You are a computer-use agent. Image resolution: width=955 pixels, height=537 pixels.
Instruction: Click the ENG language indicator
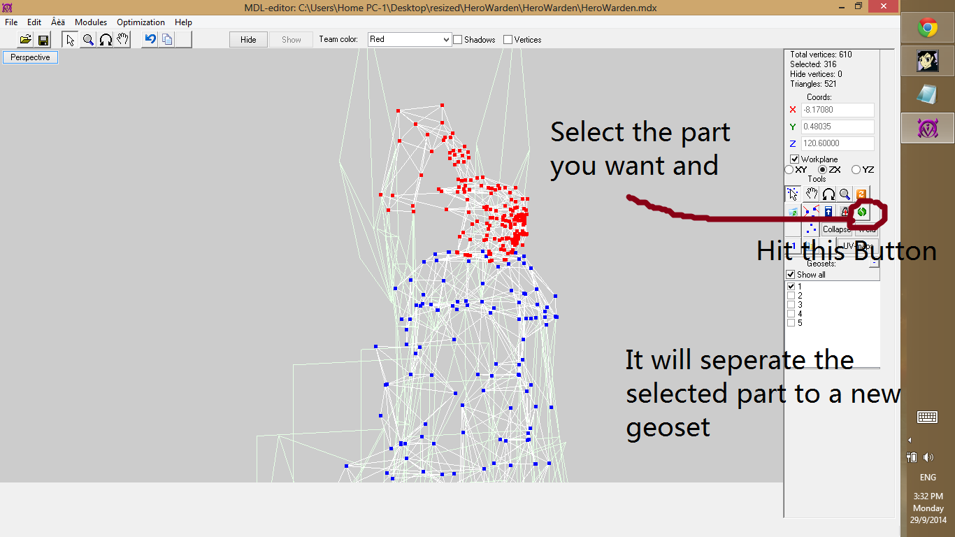pyautogui.click(x=928, y=478)
